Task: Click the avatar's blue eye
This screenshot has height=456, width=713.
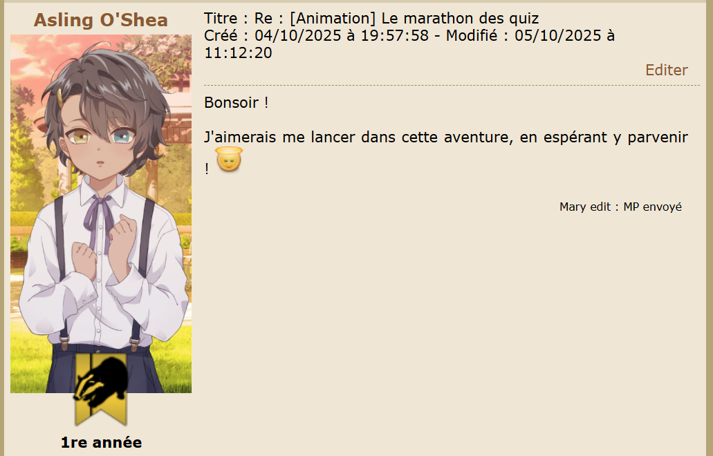Action: coord(123,136)
